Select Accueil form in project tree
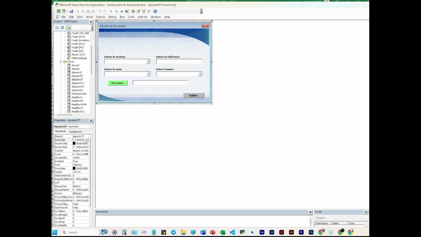Screen dimensions: 421x237 pyautogui.click(x=75, y=65)
